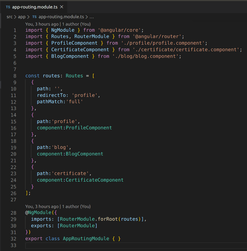Viewport: 247px width, 251px height.
Task: Click line number 8 in the gutter
Action: (15, 76)
